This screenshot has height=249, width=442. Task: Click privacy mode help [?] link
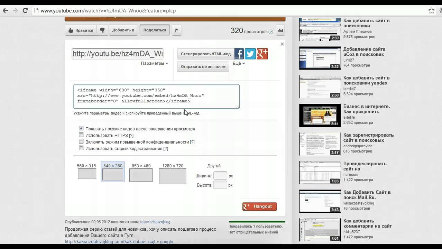click(192, 142)
